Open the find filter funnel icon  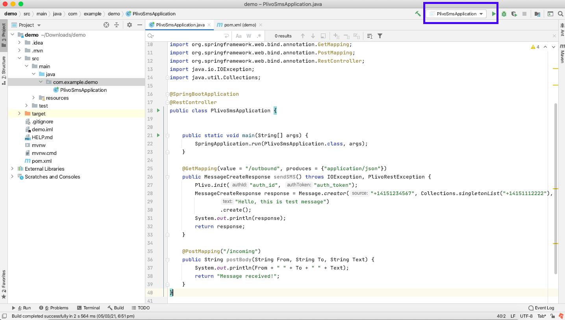(x=380, y=36)
